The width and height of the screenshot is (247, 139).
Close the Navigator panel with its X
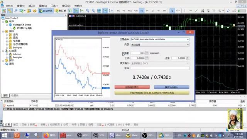coord(66,15)
